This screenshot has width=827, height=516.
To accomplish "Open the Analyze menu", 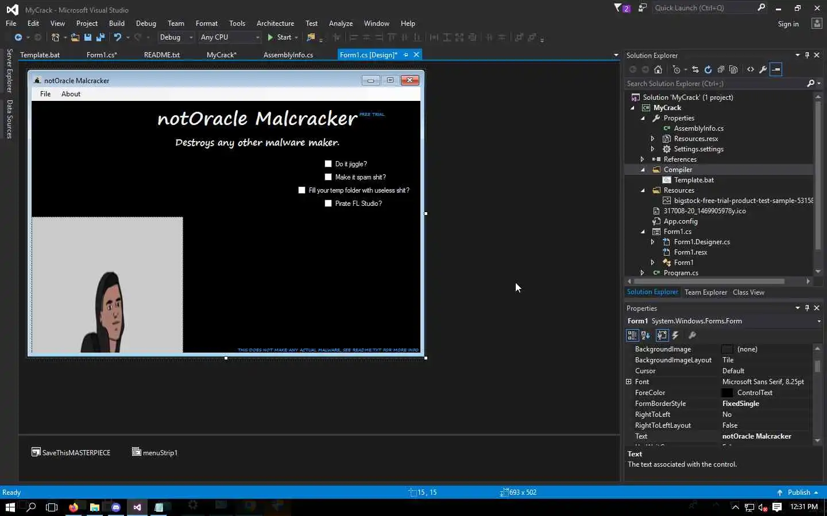I will click(x=341, y=24).
